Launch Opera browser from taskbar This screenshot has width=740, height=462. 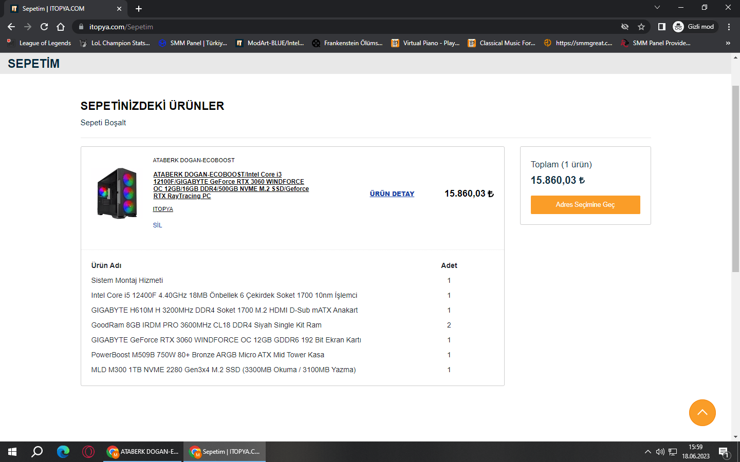(x=88, y=452)
